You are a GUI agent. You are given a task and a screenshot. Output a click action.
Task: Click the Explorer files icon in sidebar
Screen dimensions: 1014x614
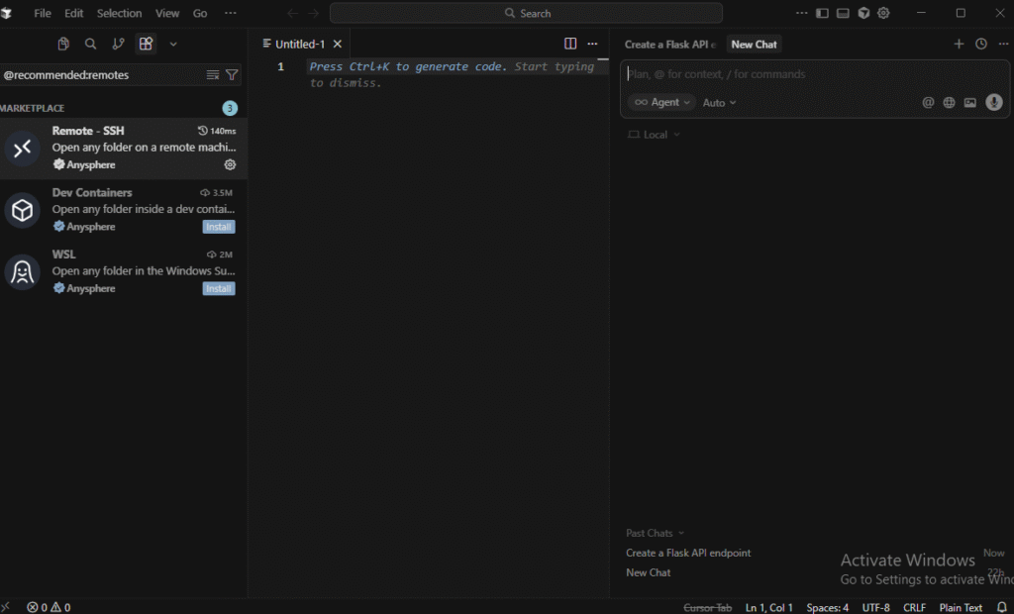pos(63,44)
